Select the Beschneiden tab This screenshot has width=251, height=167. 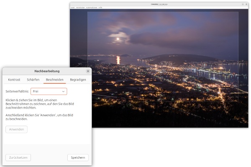click(54, 80)
